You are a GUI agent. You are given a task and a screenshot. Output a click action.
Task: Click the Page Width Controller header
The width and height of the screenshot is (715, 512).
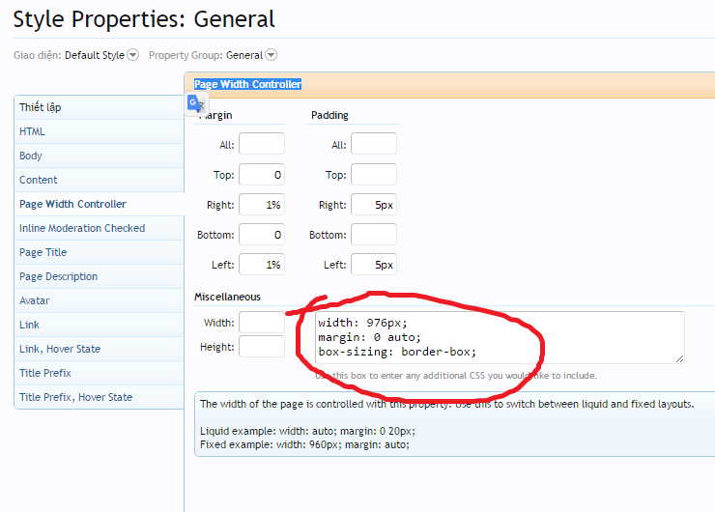click(x=248, y=84)
